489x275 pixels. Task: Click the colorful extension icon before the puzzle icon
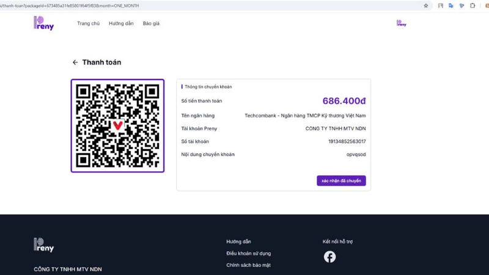[461, 5]
